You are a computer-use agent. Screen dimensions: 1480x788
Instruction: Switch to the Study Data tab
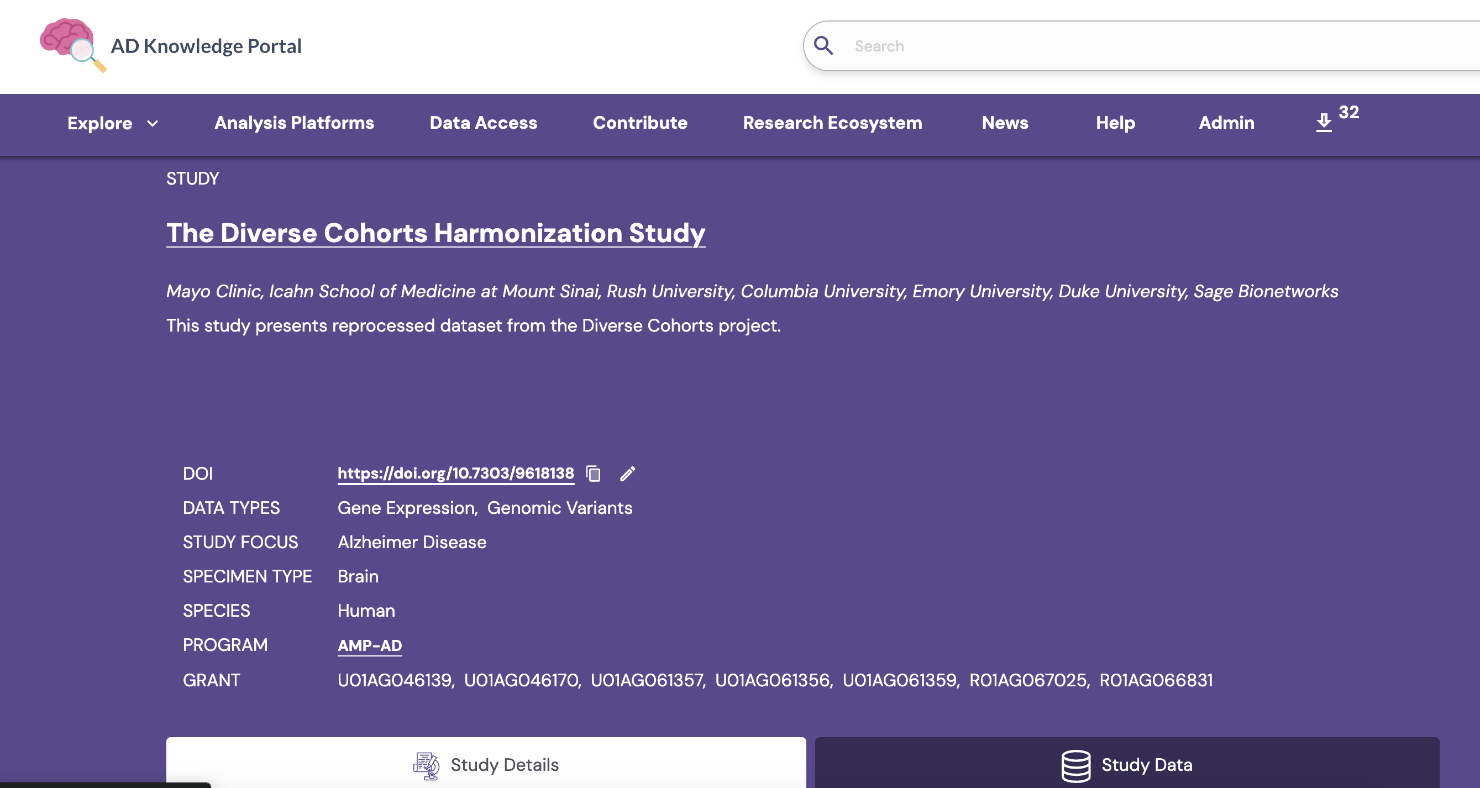[x=1127, y=763]
